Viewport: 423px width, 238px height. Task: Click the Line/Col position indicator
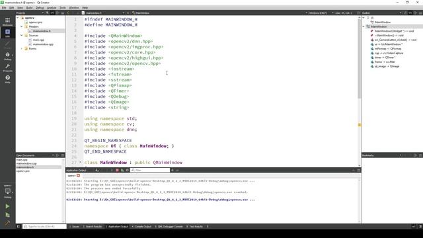343,13
